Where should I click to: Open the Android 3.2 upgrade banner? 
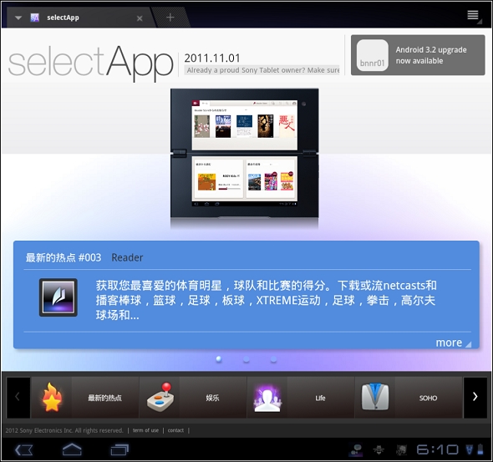point(418,55)
